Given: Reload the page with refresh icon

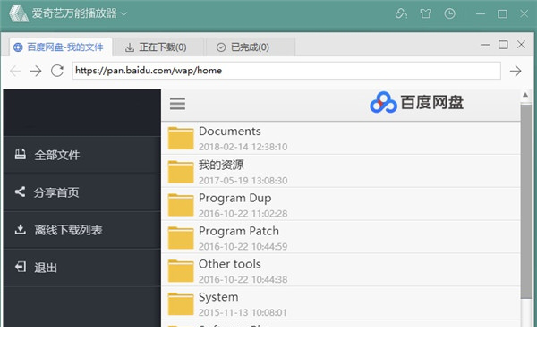Looking at the screenshot, I should [57, 71].
